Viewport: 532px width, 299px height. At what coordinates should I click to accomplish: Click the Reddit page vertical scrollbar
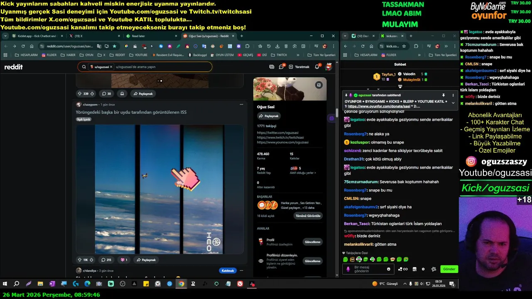tap(337, 113)
